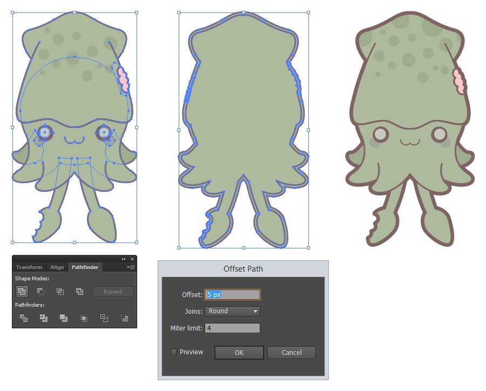Collapse the Pathfinder panel to icons
Viewport: 486px width, 391px height.
pyautogui.click(x=123, y=259)
